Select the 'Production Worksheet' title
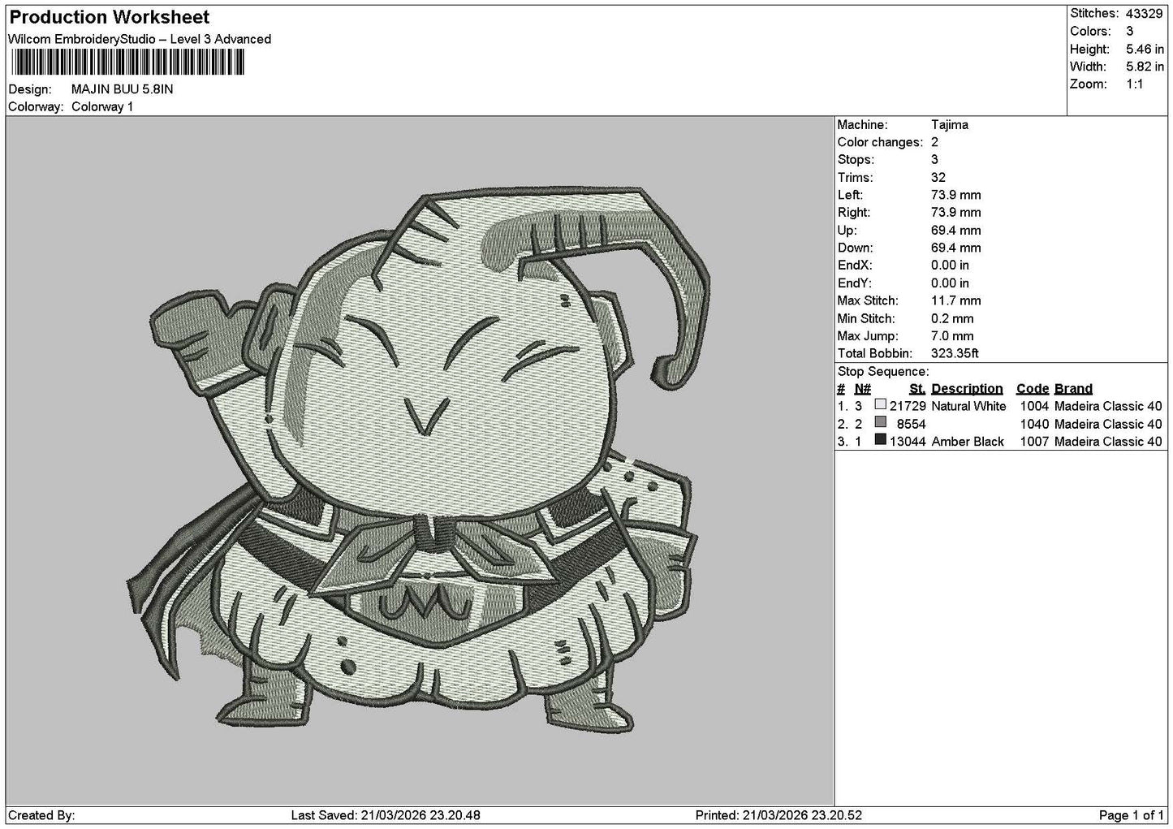Screen dimensions: 1173x829 110,17
